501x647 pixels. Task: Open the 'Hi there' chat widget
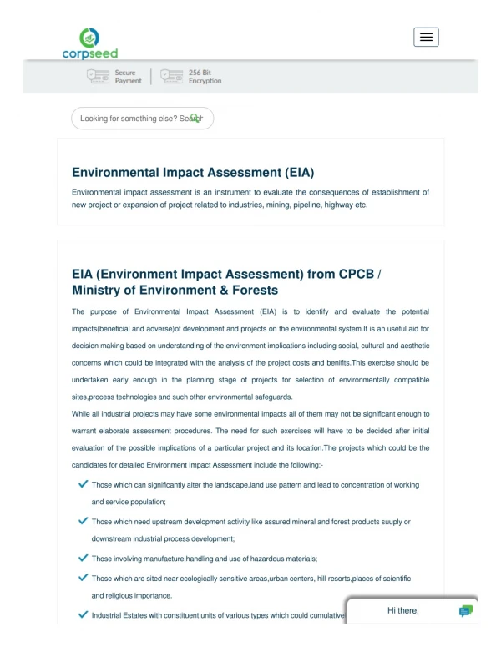pos(412,610)
